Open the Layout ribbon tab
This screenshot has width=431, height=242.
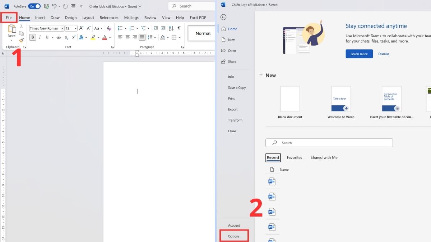pos(88,18)
